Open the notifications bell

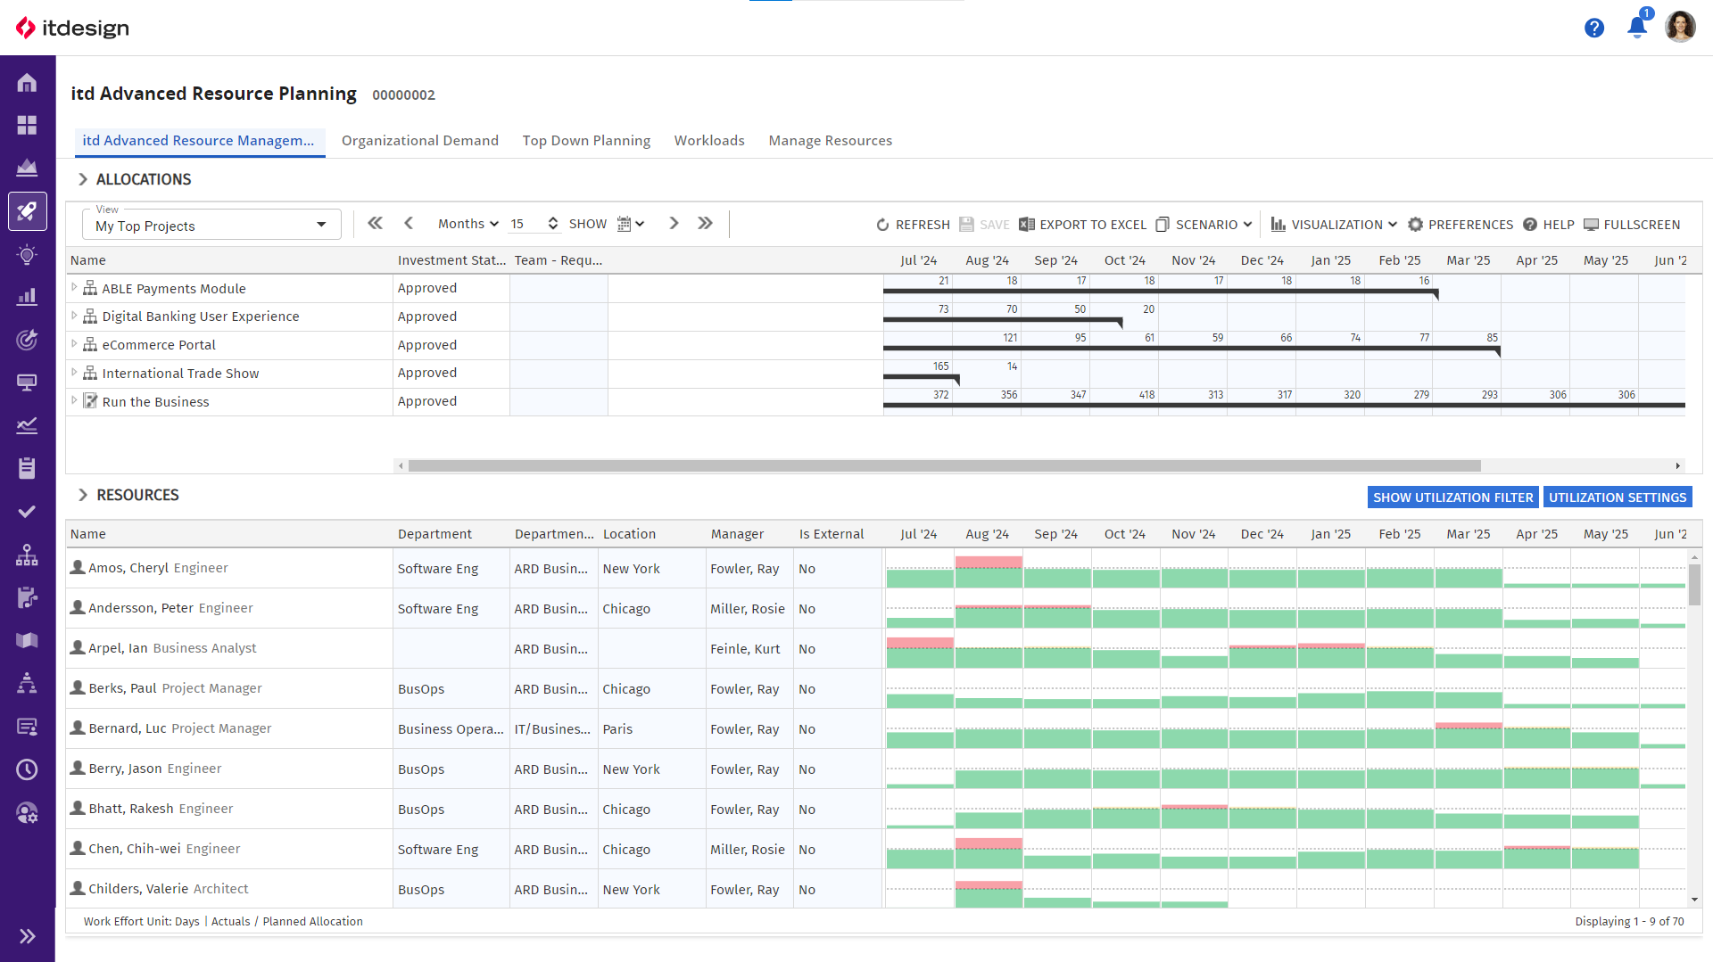1637,27
